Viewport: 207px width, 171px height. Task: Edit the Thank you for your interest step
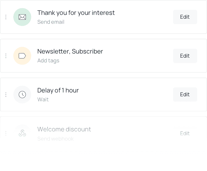pos(185,17)
